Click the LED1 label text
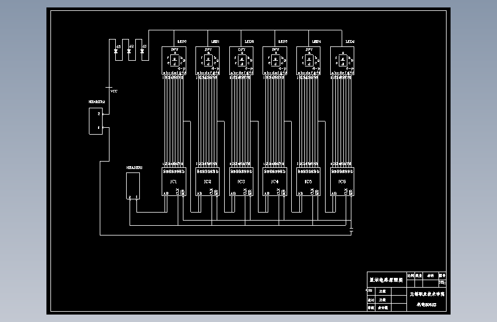The image size is (497, 322). pyautogui.click(x=216, y=41)
